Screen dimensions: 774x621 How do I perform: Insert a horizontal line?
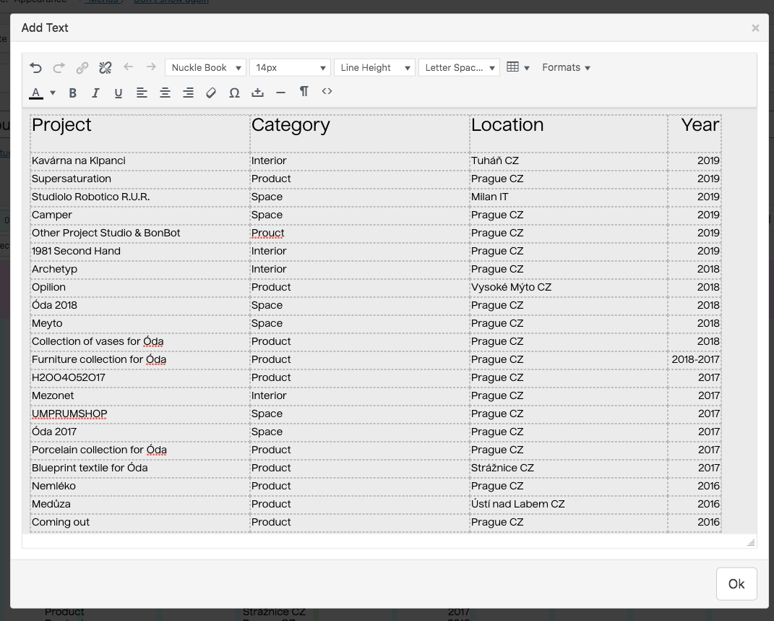pos(281,93)
